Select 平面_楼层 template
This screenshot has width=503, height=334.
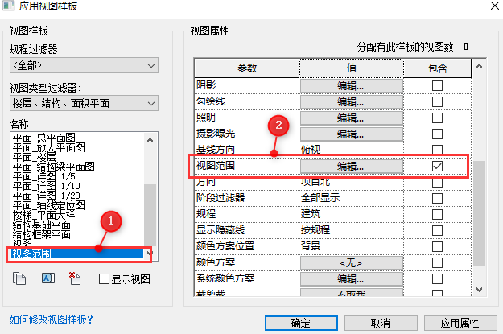(x=34, y=157)
